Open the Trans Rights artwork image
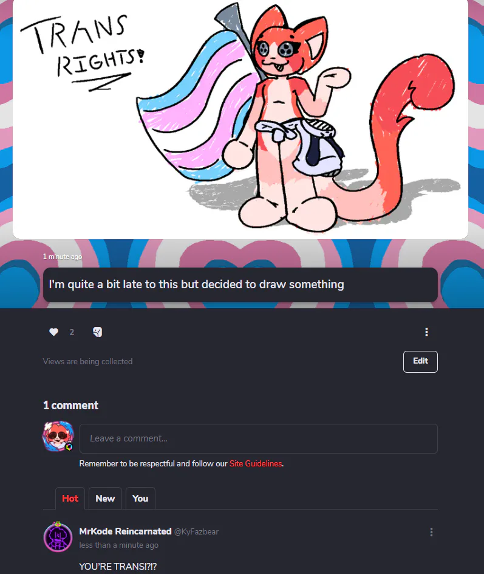Screen dimensions: 484x574 (240, 118)
